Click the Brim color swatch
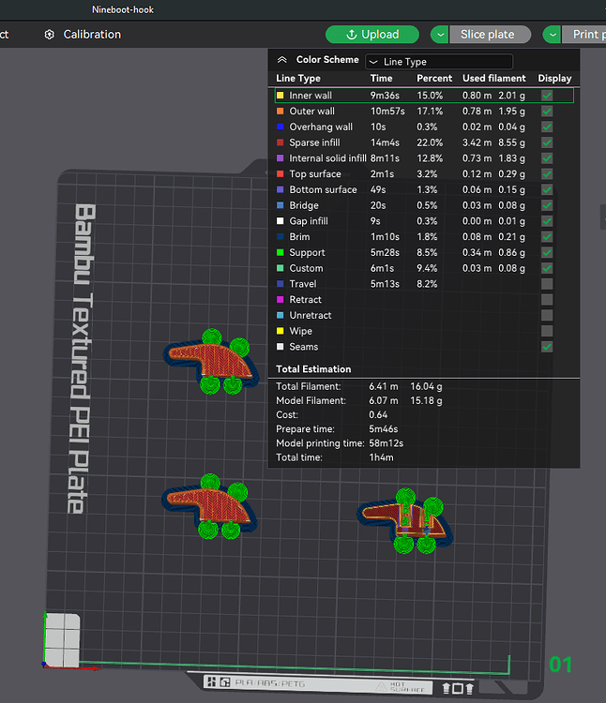 tap(280, 237)
